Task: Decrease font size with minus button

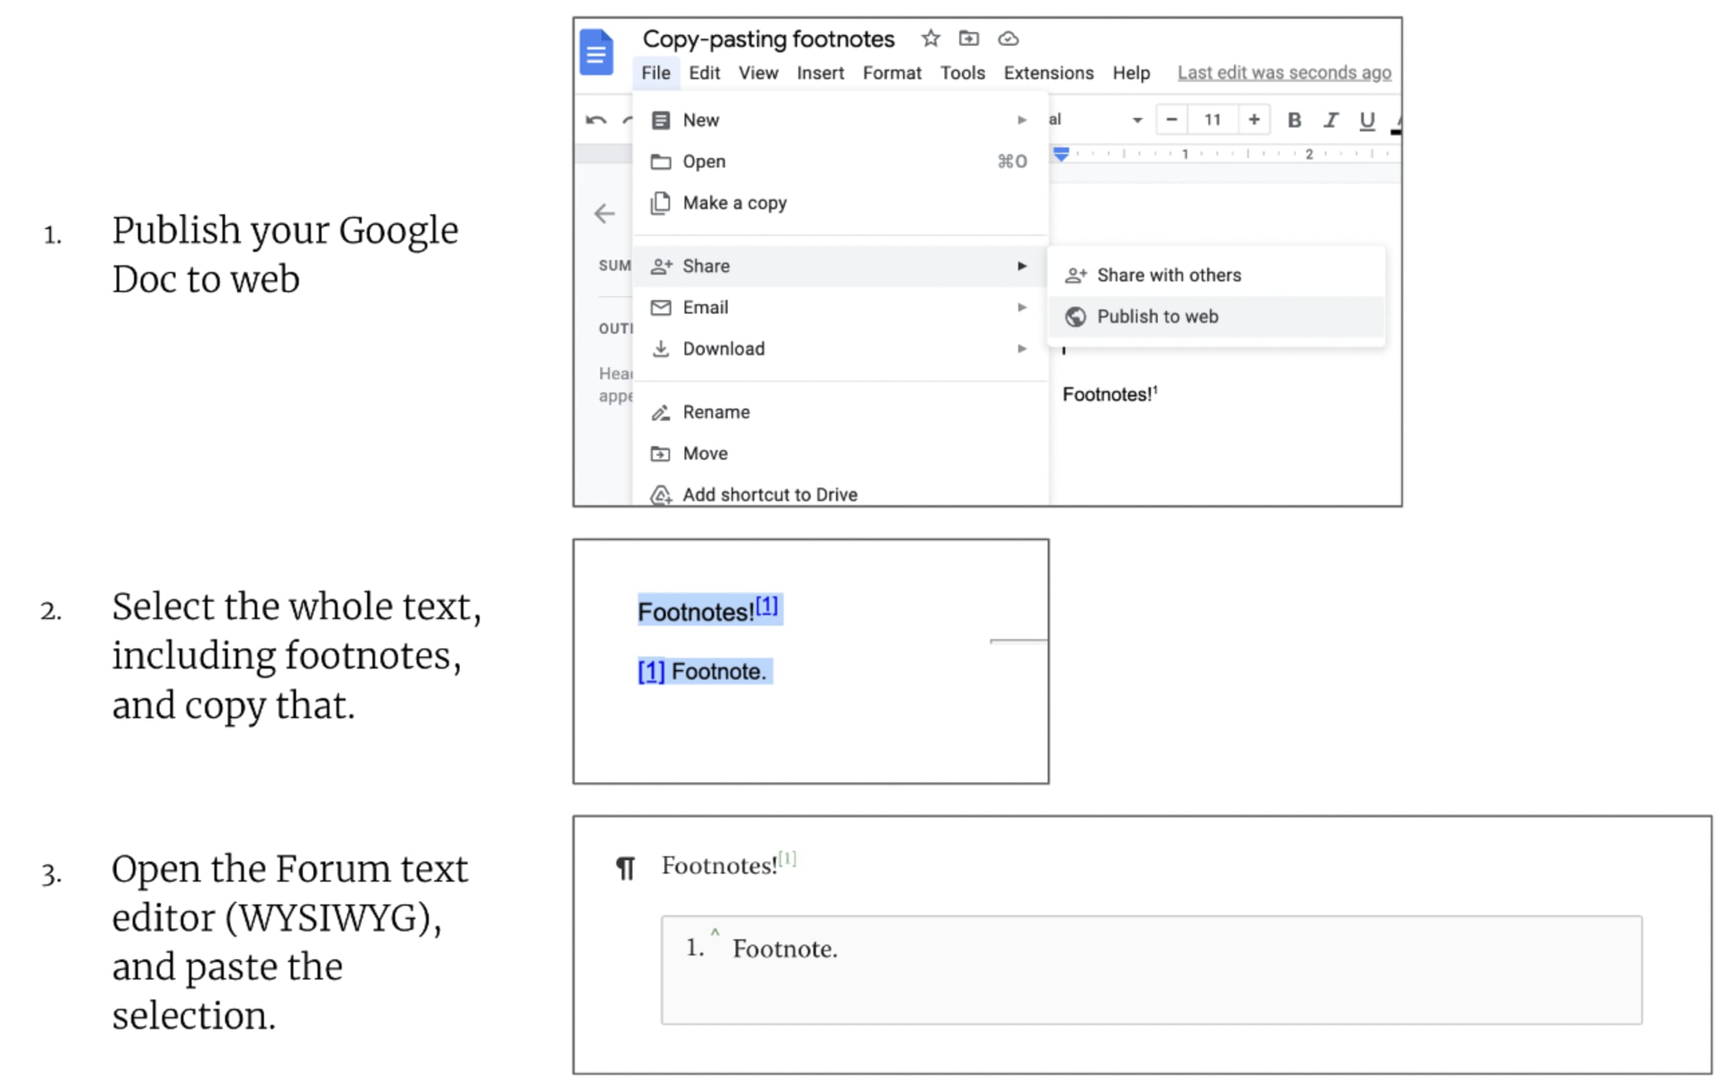Action: coord(1172,119)
